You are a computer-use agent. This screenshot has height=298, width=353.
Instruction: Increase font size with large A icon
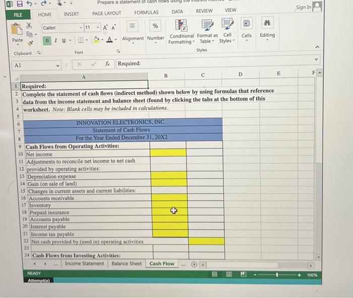click(x=105, y=27)
